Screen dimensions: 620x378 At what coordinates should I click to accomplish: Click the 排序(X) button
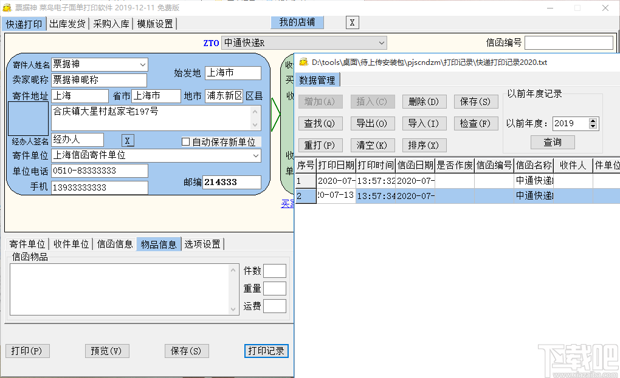tap(424, 145)
